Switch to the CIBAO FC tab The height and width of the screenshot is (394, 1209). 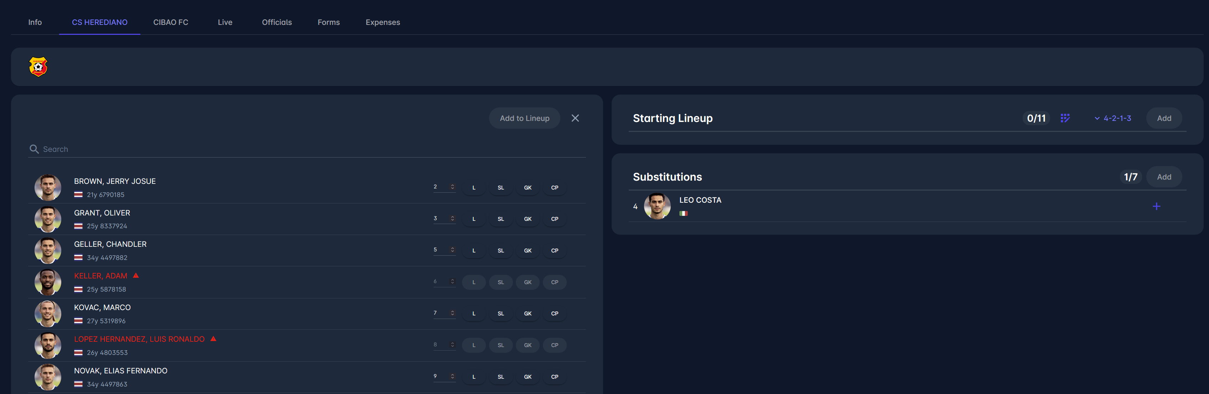170,22
